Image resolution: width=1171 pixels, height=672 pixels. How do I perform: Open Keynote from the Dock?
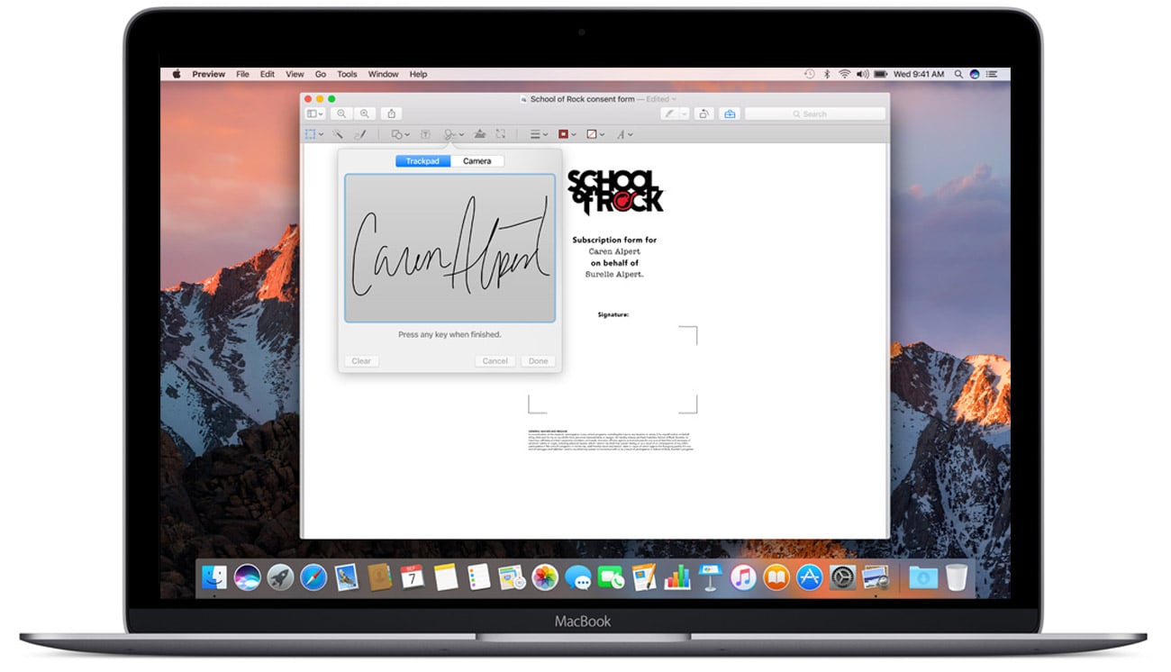pos(710,577)
